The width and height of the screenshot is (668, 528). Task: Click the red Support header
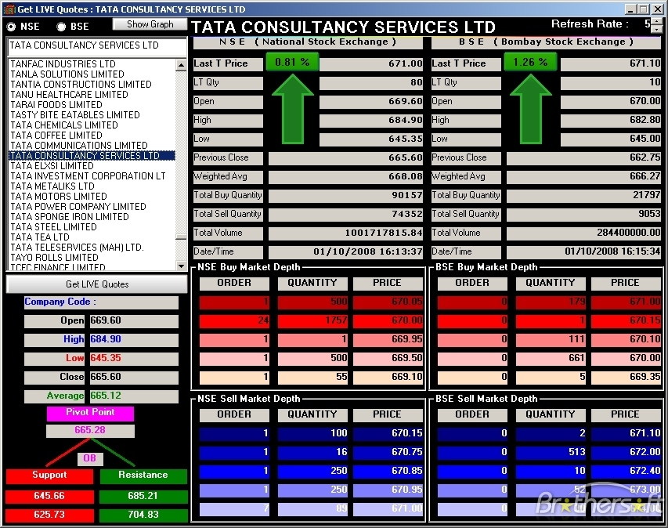pos(49,476)
